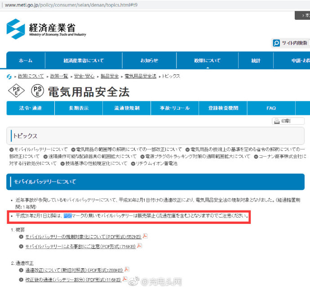Click the diamond PSE mark icon
This screenshot has height=289, width=310.
[x=17, y=91]
